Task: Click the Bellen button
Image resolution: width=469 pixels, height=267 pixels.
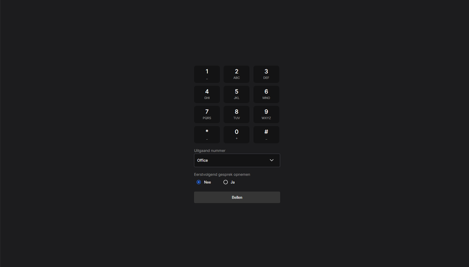Action: coord(237,197)
